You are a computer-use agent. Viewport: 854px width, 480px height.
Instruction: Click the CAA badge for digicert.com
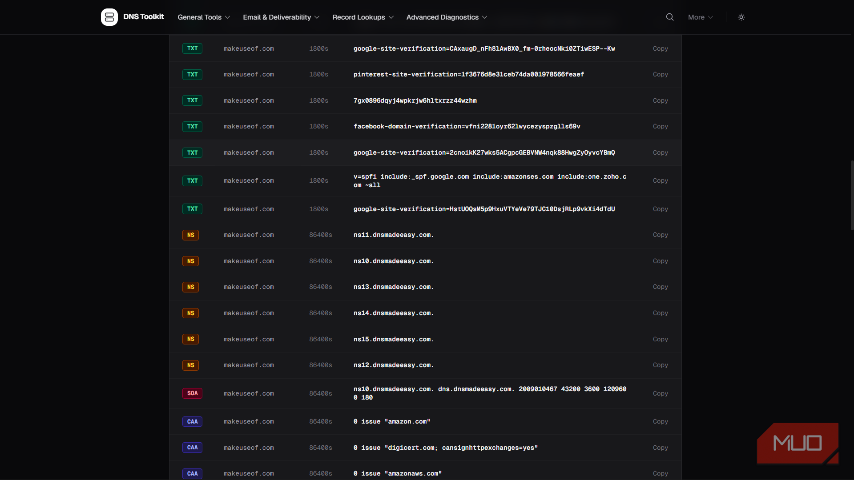point(192,448)
